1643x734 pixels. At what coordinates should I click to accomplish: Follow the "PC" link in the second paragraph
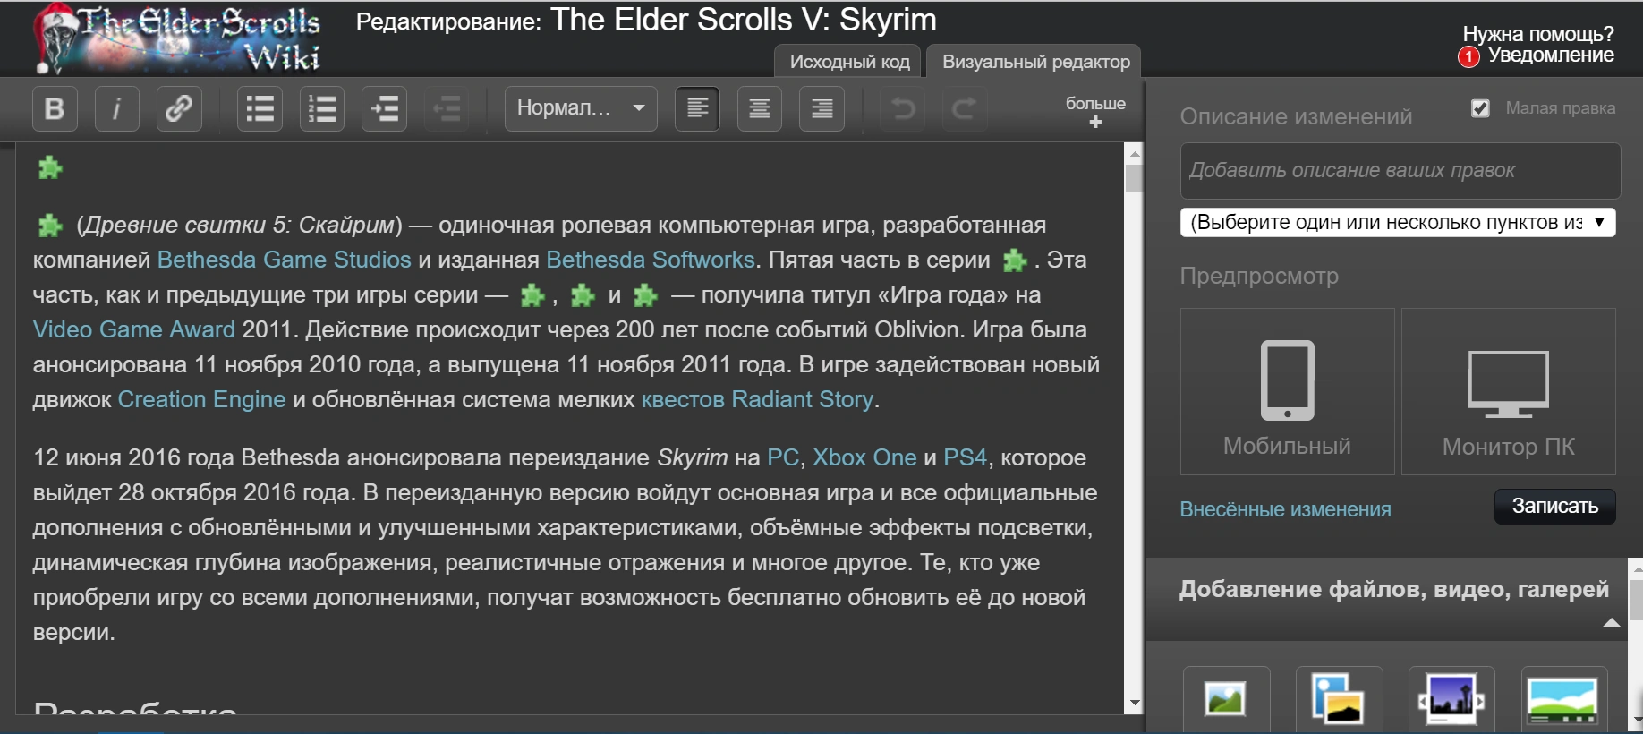[x=783, y=457]
